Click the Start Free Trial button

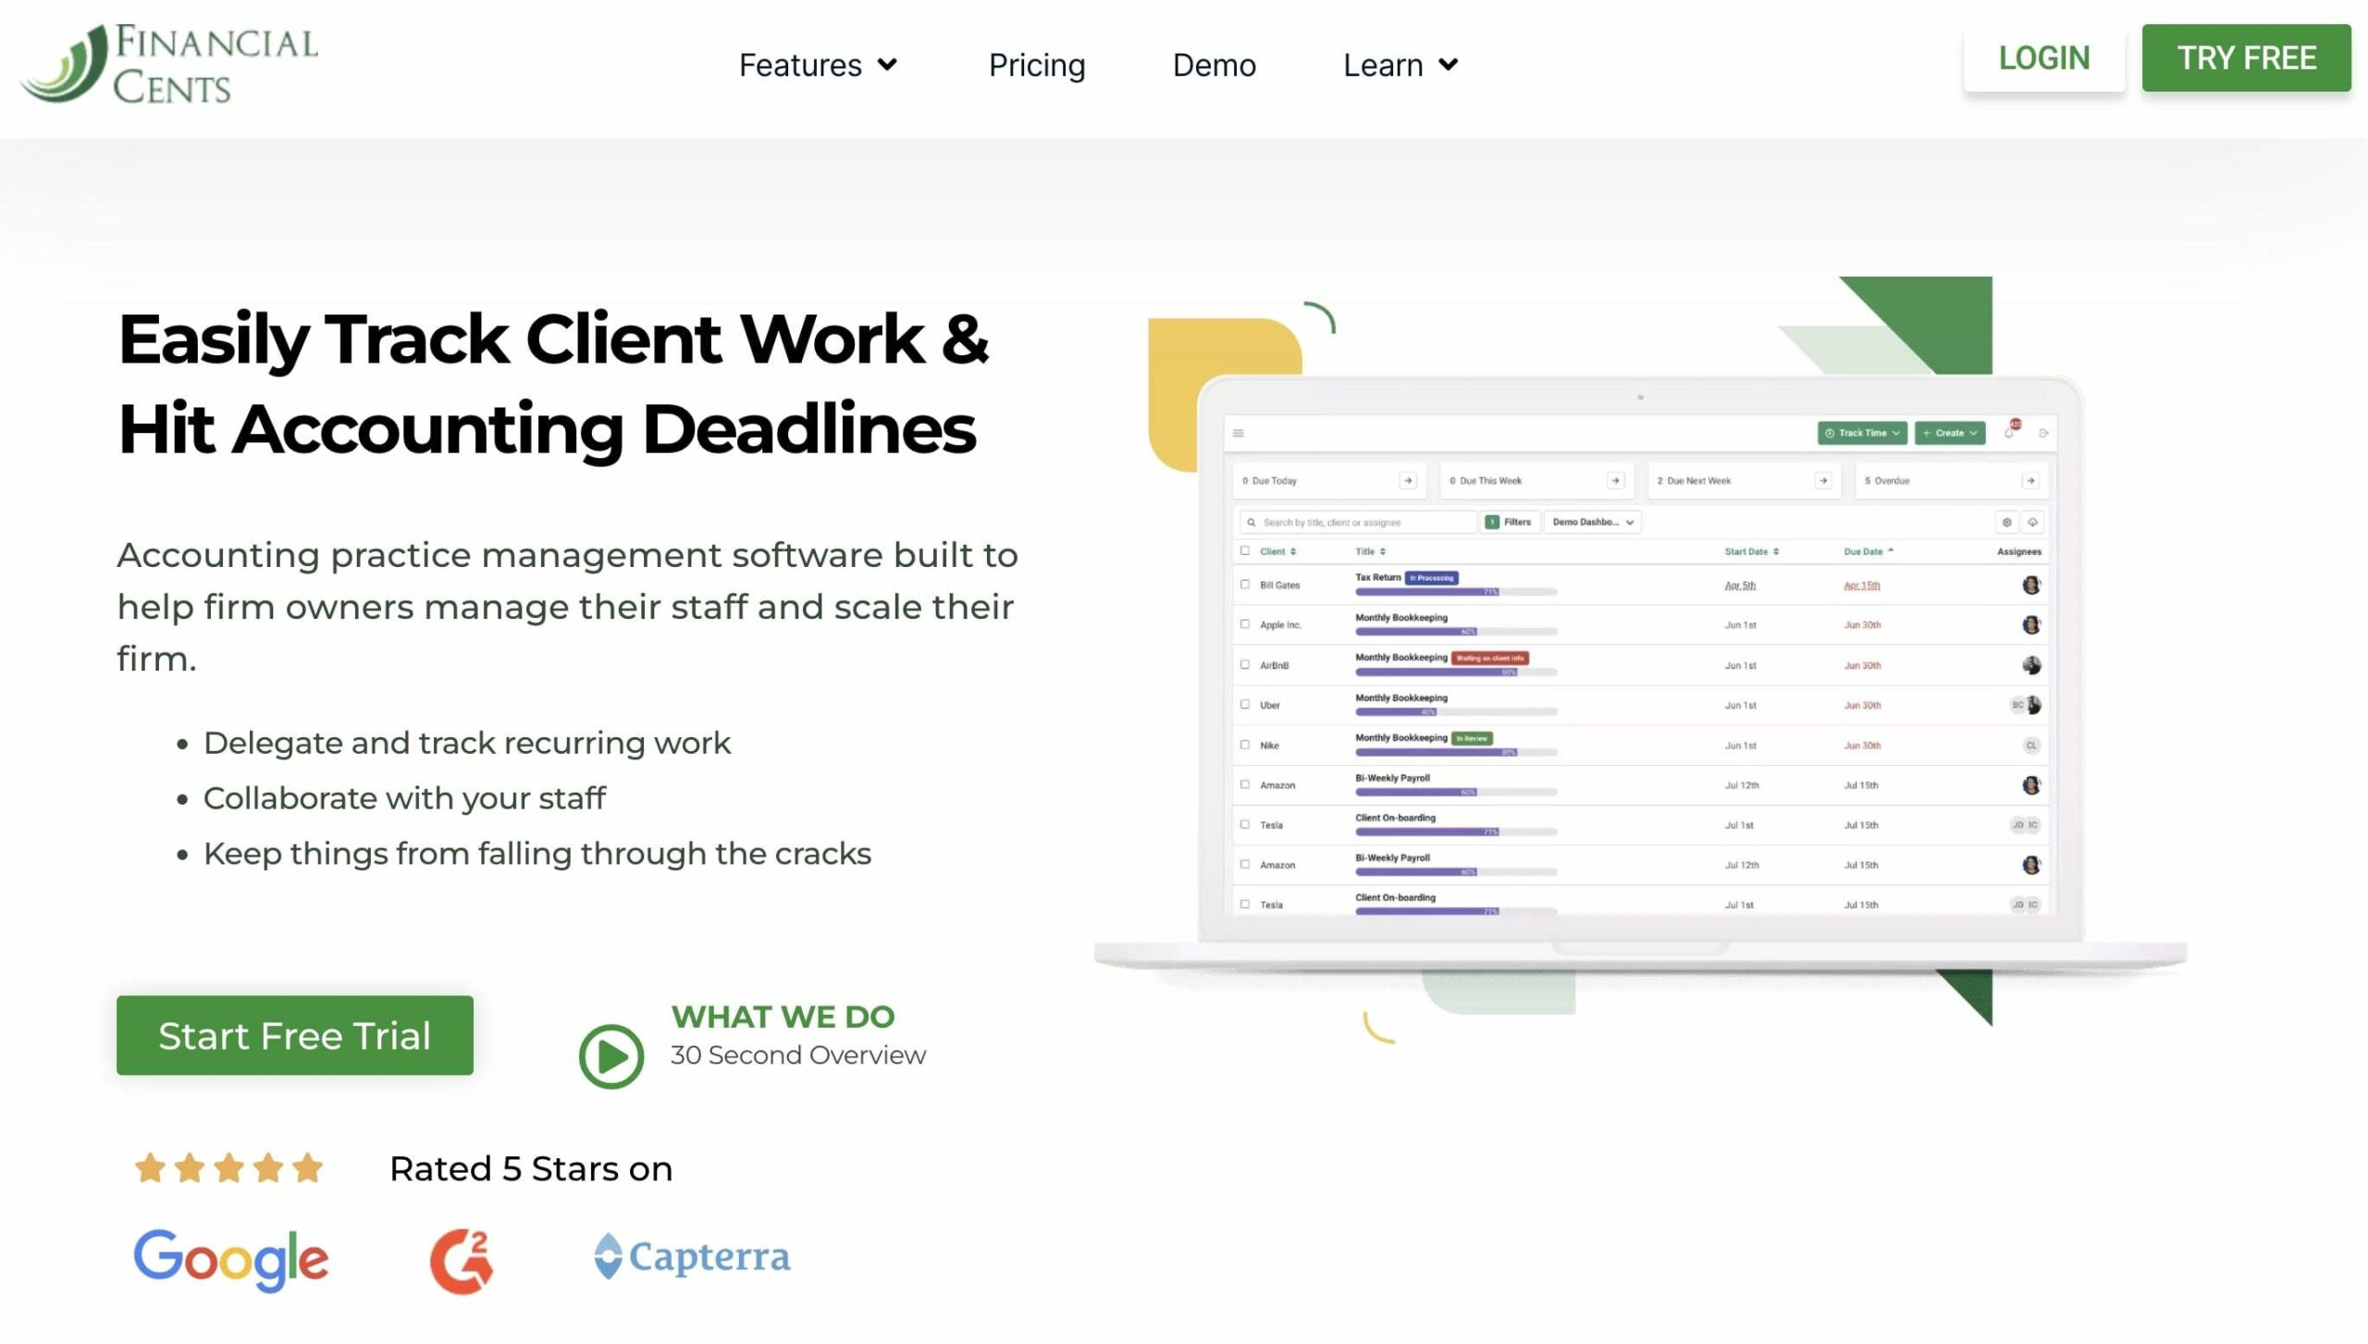point(294,1035)
